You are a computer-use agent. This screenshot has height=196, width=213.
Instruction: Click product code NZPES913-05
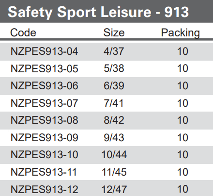pos(44,68)
